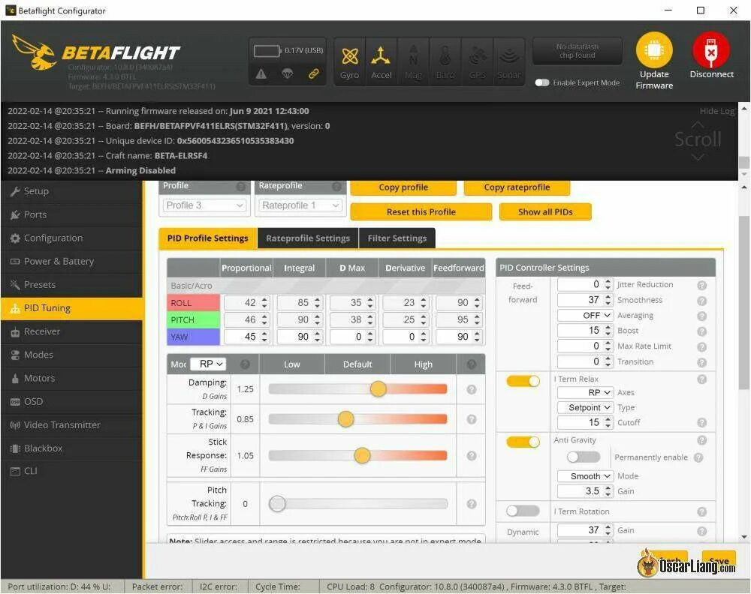
Task: Open OSD icon in sidebar
Action: (x=15, y=402)
